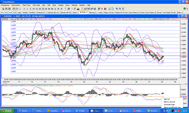Switch to Majors 30 min tab

click(x=109, y=12)
